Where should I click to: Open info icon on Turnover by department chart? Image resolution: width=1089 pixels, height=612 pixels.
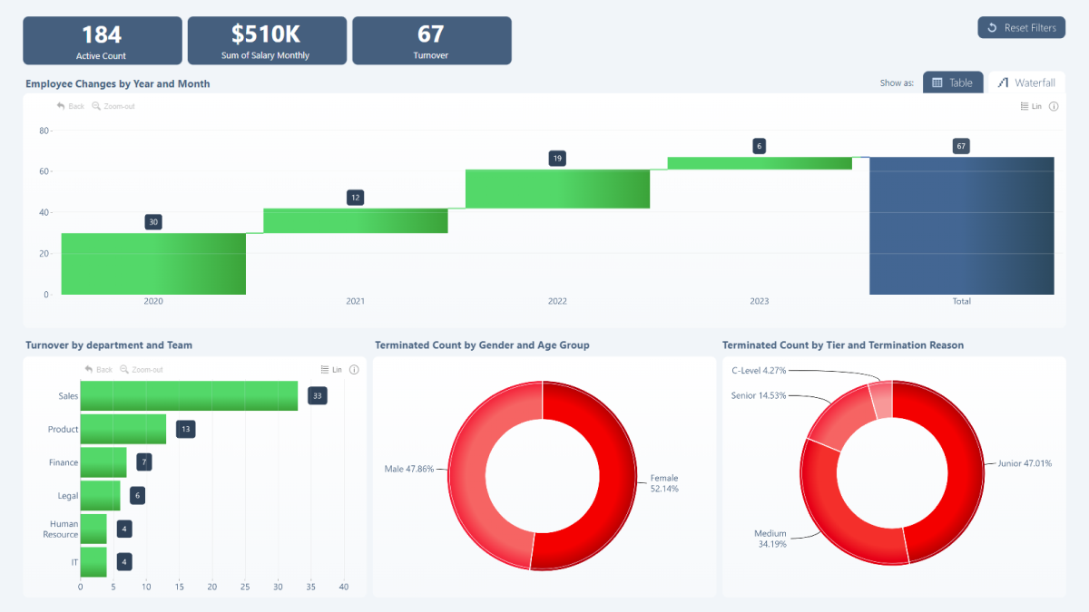pos(354,369)
